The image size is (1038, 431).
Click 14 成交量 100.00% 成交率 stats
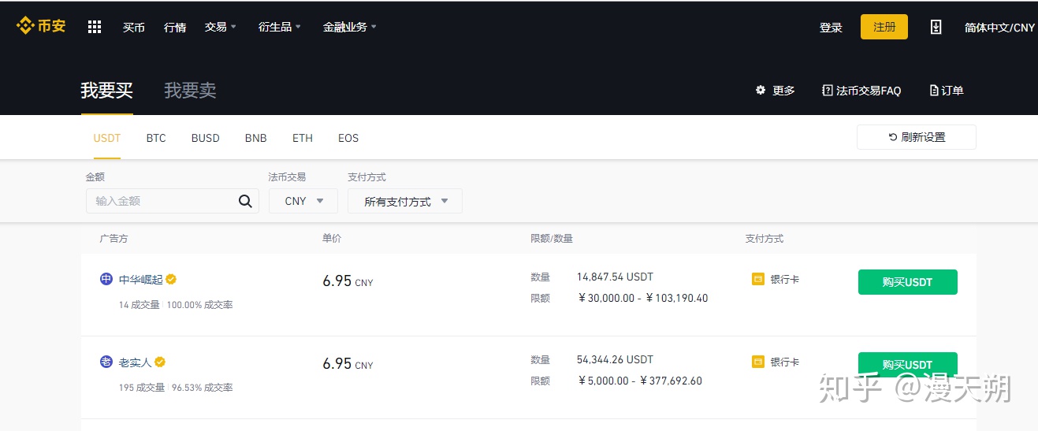click(176, 305)
